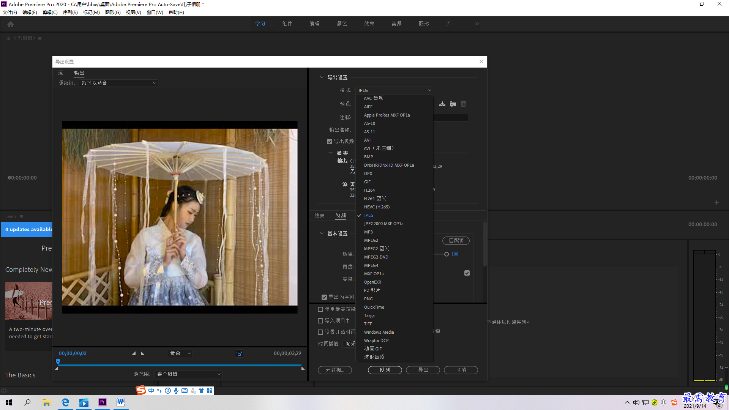
Task: Click the delete preset trash icon
Action: (x=464, y=104)
